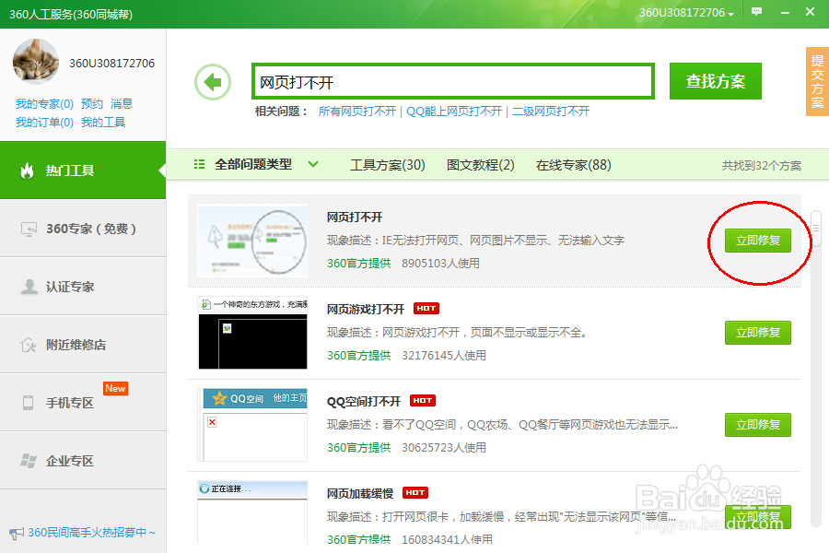Click the HOT badge next to 网页游戏打不开
Viewport: 829px width, 553px height.
[x=426, y=309]
